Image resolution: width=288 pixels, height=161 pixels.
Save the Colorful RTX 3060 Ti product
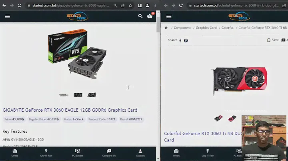pos(273,40)
